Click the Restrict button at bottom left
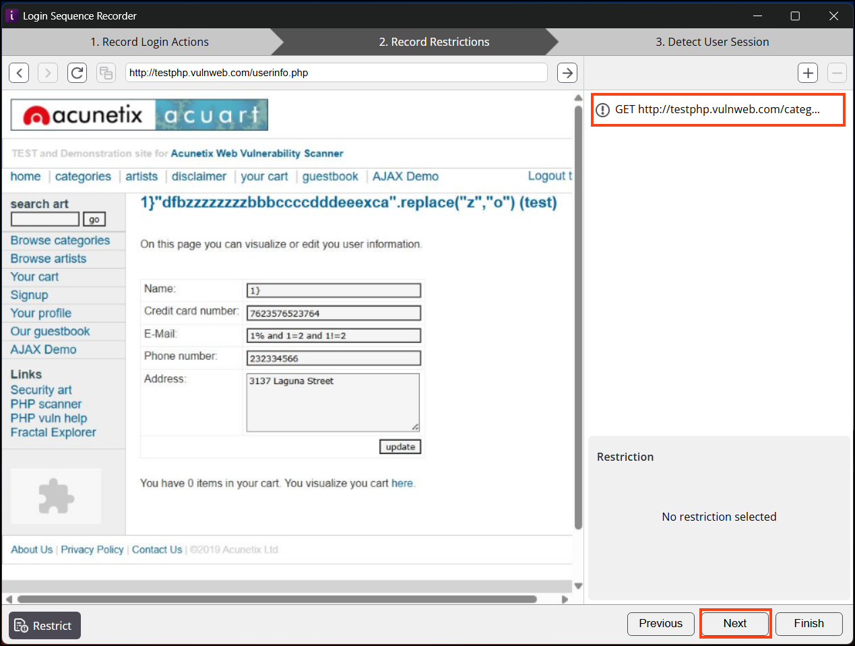 pyautogui.click(x=44, y=625)
